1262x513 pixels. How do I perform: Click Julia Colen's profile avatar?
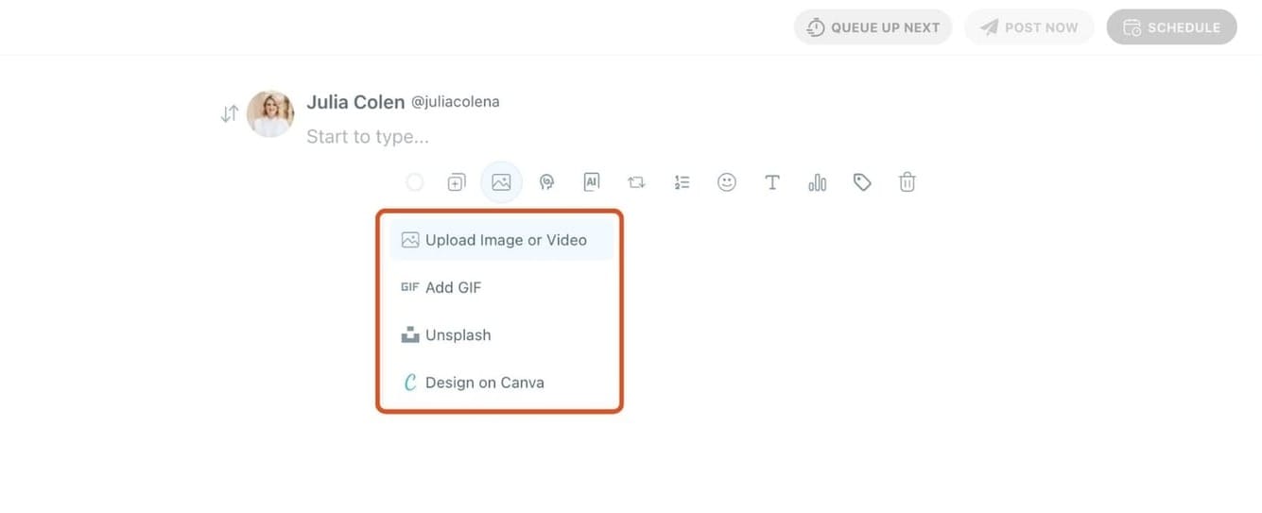[270, 114]
